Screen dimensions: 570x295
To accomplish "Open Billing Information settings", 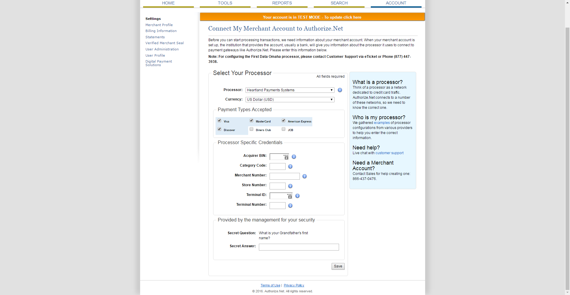I will [161, 31].
